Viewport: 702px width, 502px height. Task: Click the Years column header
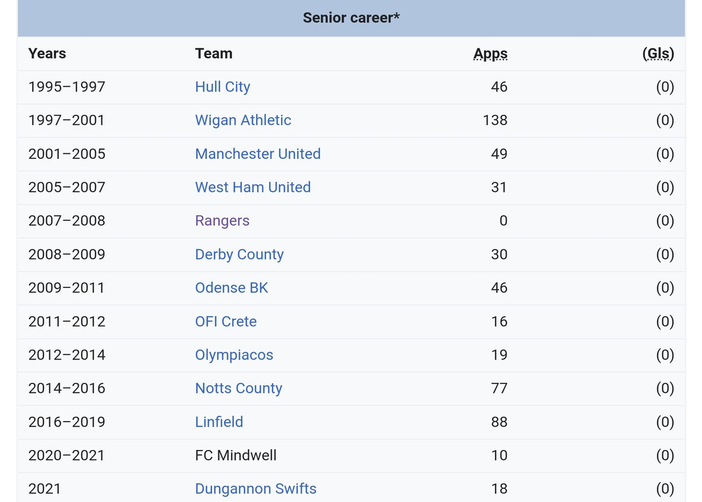pos(47,54)
